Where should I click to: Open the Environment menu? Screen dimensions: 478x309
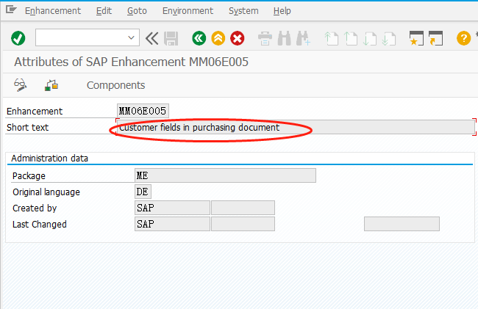pos(188,11)
